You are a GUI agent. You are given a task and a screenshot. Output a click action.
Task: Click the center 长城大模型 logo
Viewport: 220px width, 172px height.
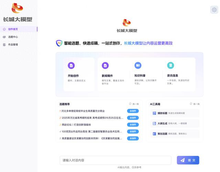coord(127,26)
